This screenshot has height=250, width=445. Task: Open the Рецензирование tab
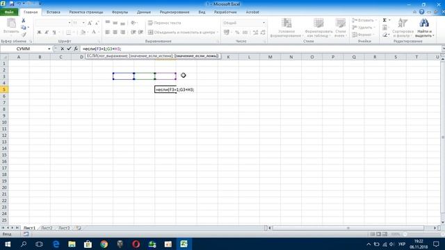click(x=175, y=12)
